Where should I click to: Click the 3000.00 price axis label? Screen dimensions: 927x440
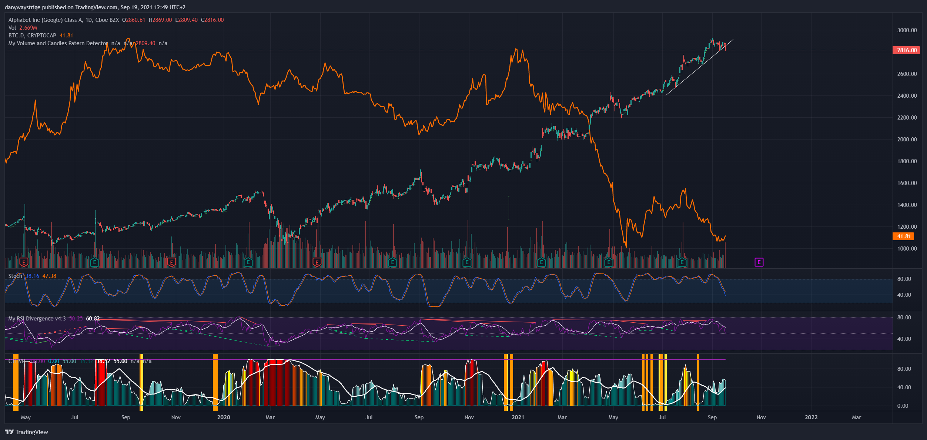(907, 30)
